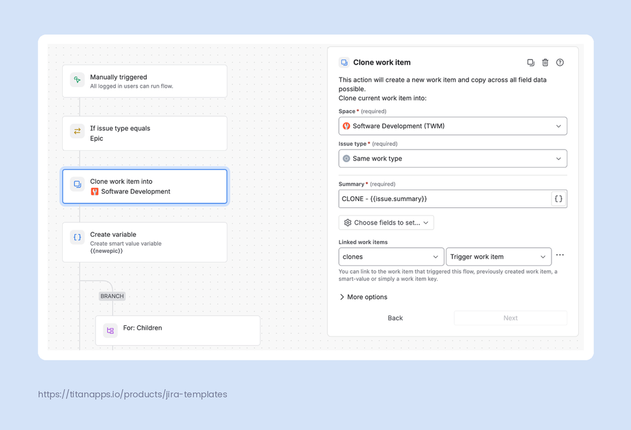This screenshot has width=631, height=430.
Task: Select the If issue type equals Epic step
Action: pos(145,133)
